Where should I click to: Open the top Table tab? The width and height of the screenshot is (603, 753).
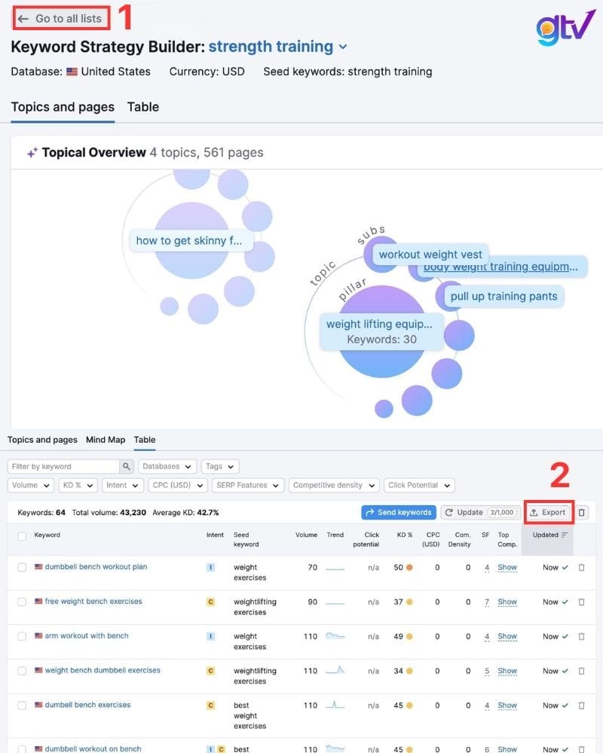(142, 107)
